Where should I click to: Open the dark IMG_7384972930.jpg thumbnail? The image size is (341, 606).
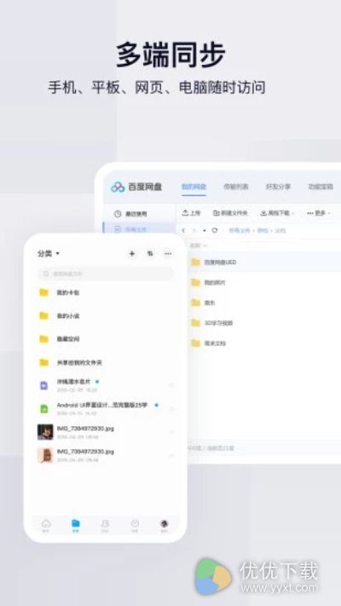pos(45,431)
